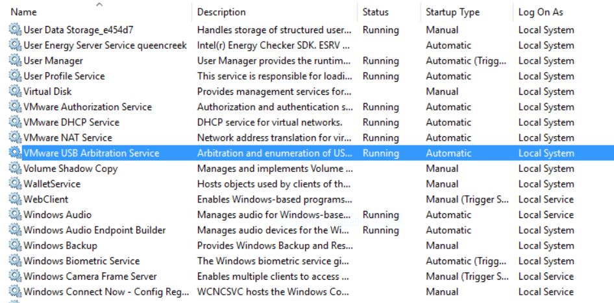Viewport: 614px width, 303px height.
Task: Click the gear icon for WalletService
Action: pyautogui.click(x=15, y=184)
